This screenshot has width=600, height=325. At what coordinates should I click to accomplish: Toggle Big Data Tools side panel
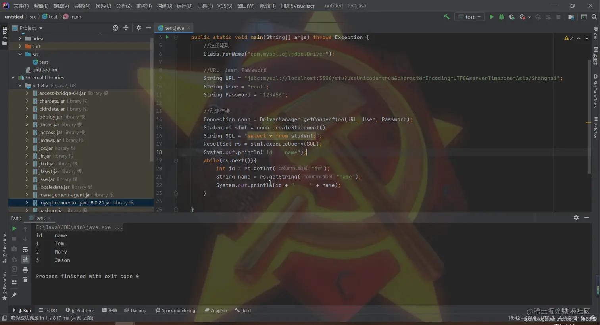pos(595,91)
